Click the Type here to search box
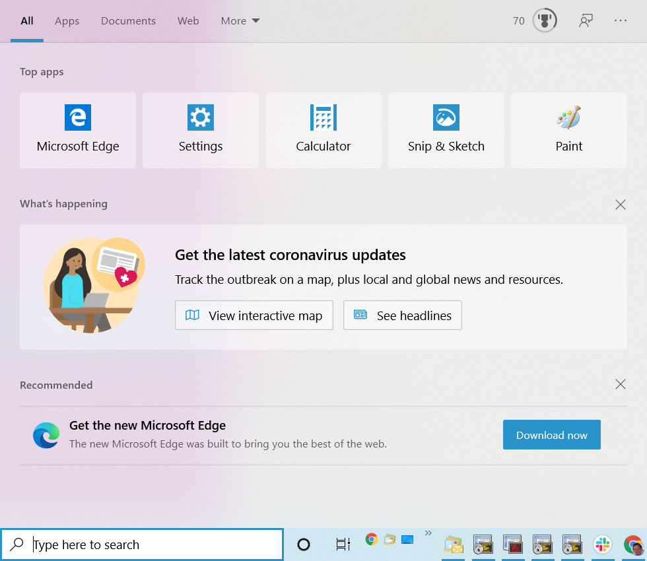Viewport: 647px width, 561px height. 143,544
